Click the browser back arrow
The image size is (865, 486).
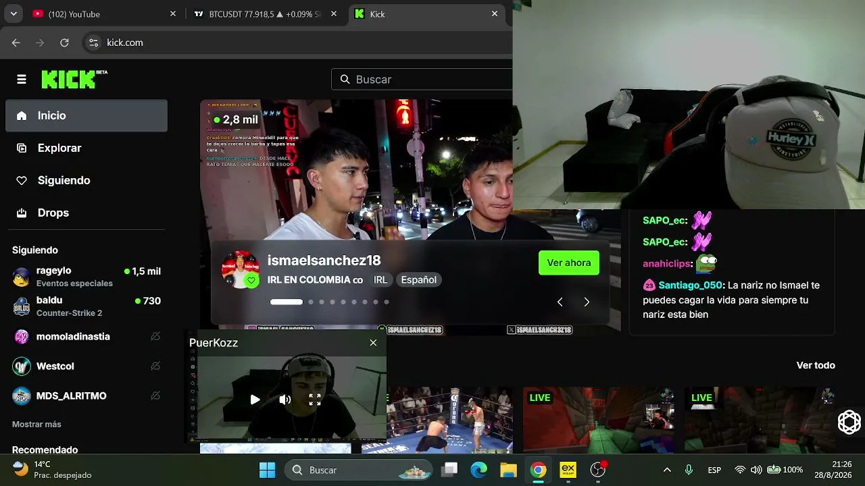16,43
